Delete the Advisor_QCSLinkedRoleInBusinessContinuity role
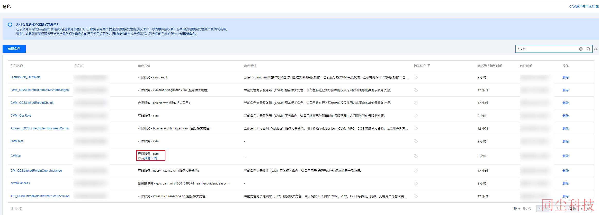The width and height of the screenshot is (599, 215). (566, 129)
